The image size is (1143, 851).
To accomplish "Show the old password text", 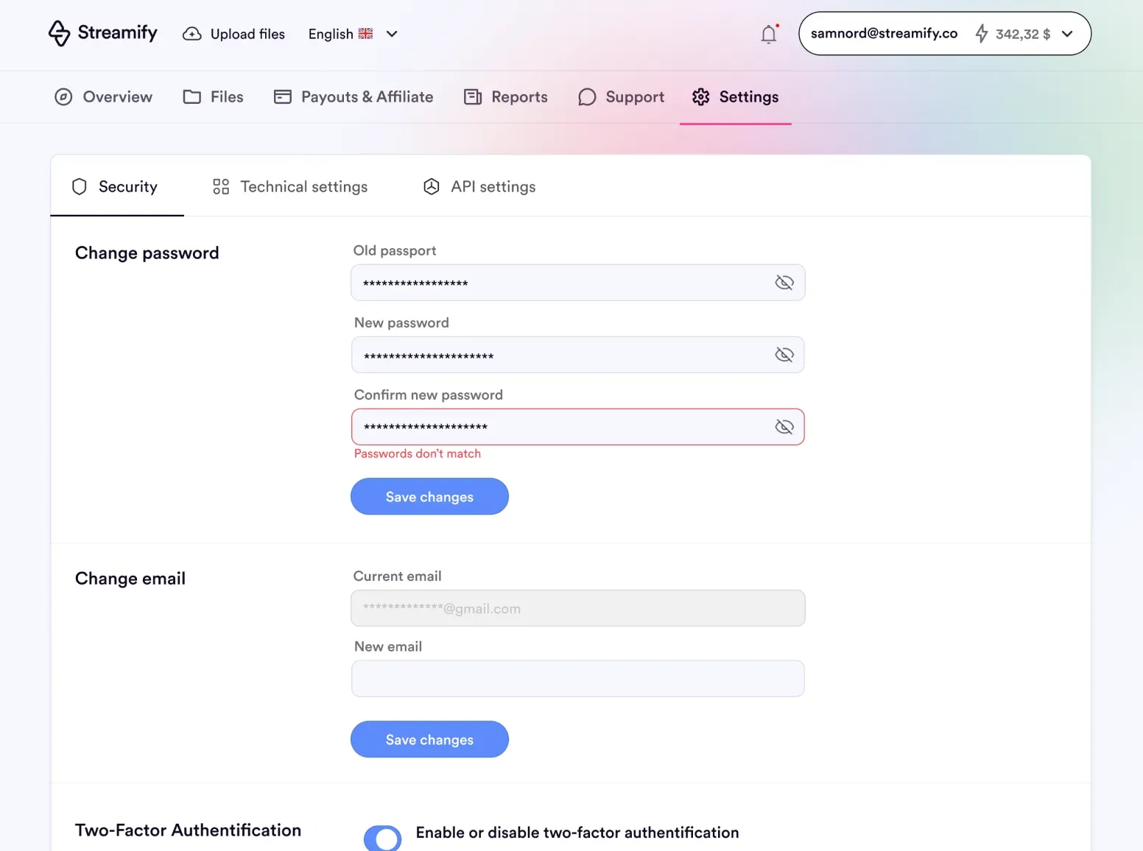I will click(x=784, y=283).
